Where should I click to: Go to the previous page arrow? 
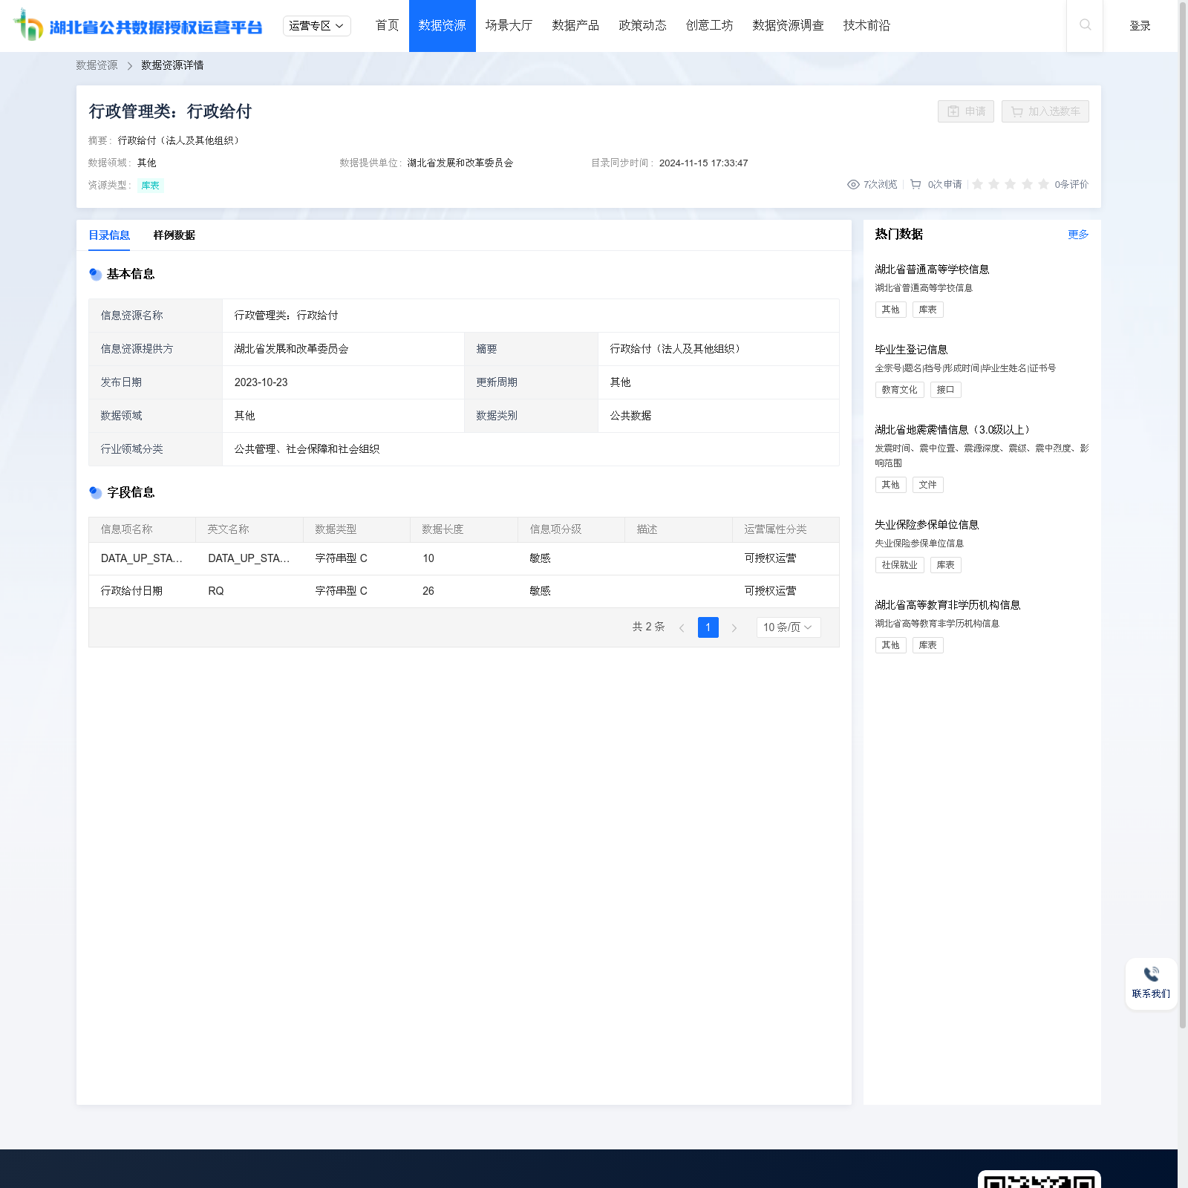coord(682,628)
